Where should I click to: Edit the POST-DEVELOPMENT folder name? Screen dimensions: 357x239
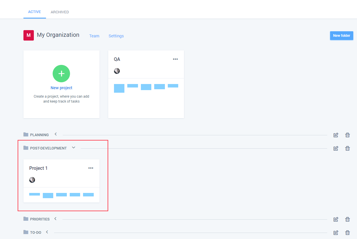[336, 148]
